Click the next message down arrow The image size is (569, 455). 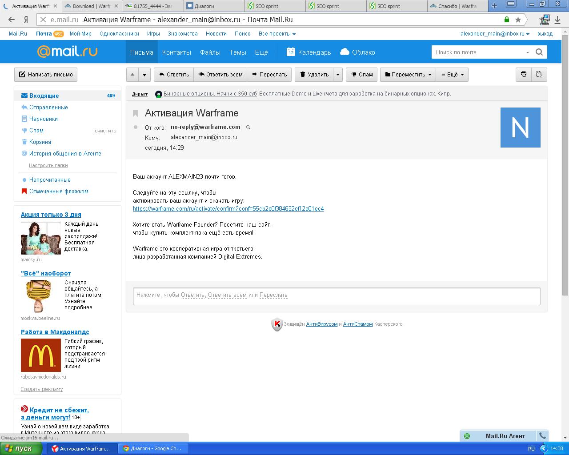pyautogui.click(x=144, y=75)
